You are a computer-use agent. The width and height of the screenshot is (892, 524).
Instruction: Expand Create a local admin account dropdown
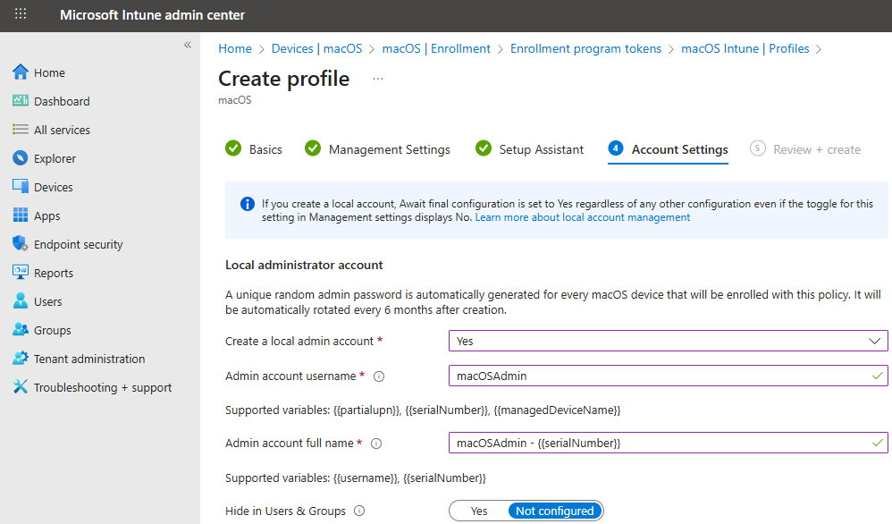[668, 341]
